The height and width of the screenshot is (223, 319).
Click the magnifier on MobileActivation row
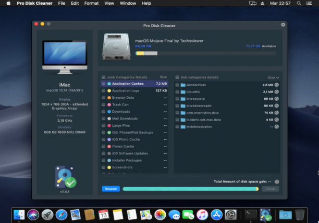(x=276, y=127)
